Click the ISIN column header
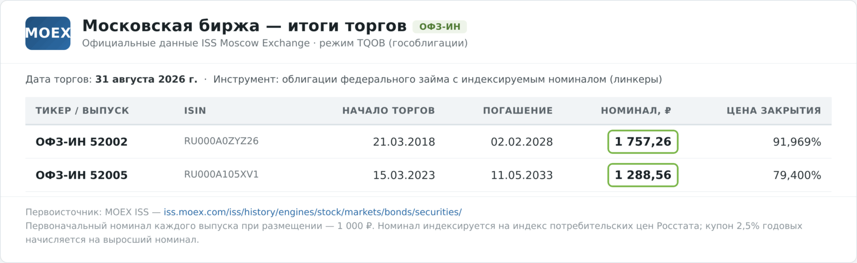 point(195,111)
